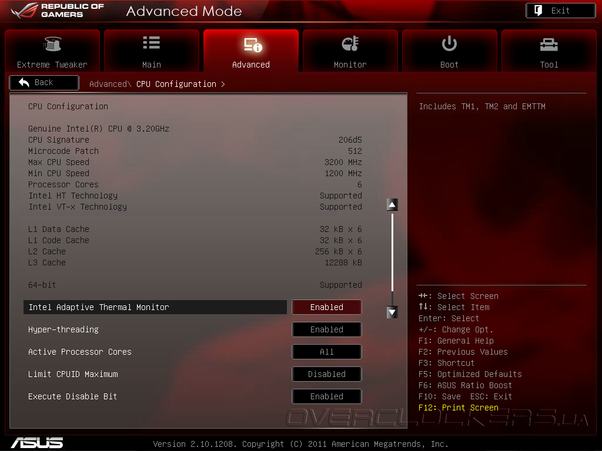
Task: Go to the Boot tab
Action: click(450, 51)
